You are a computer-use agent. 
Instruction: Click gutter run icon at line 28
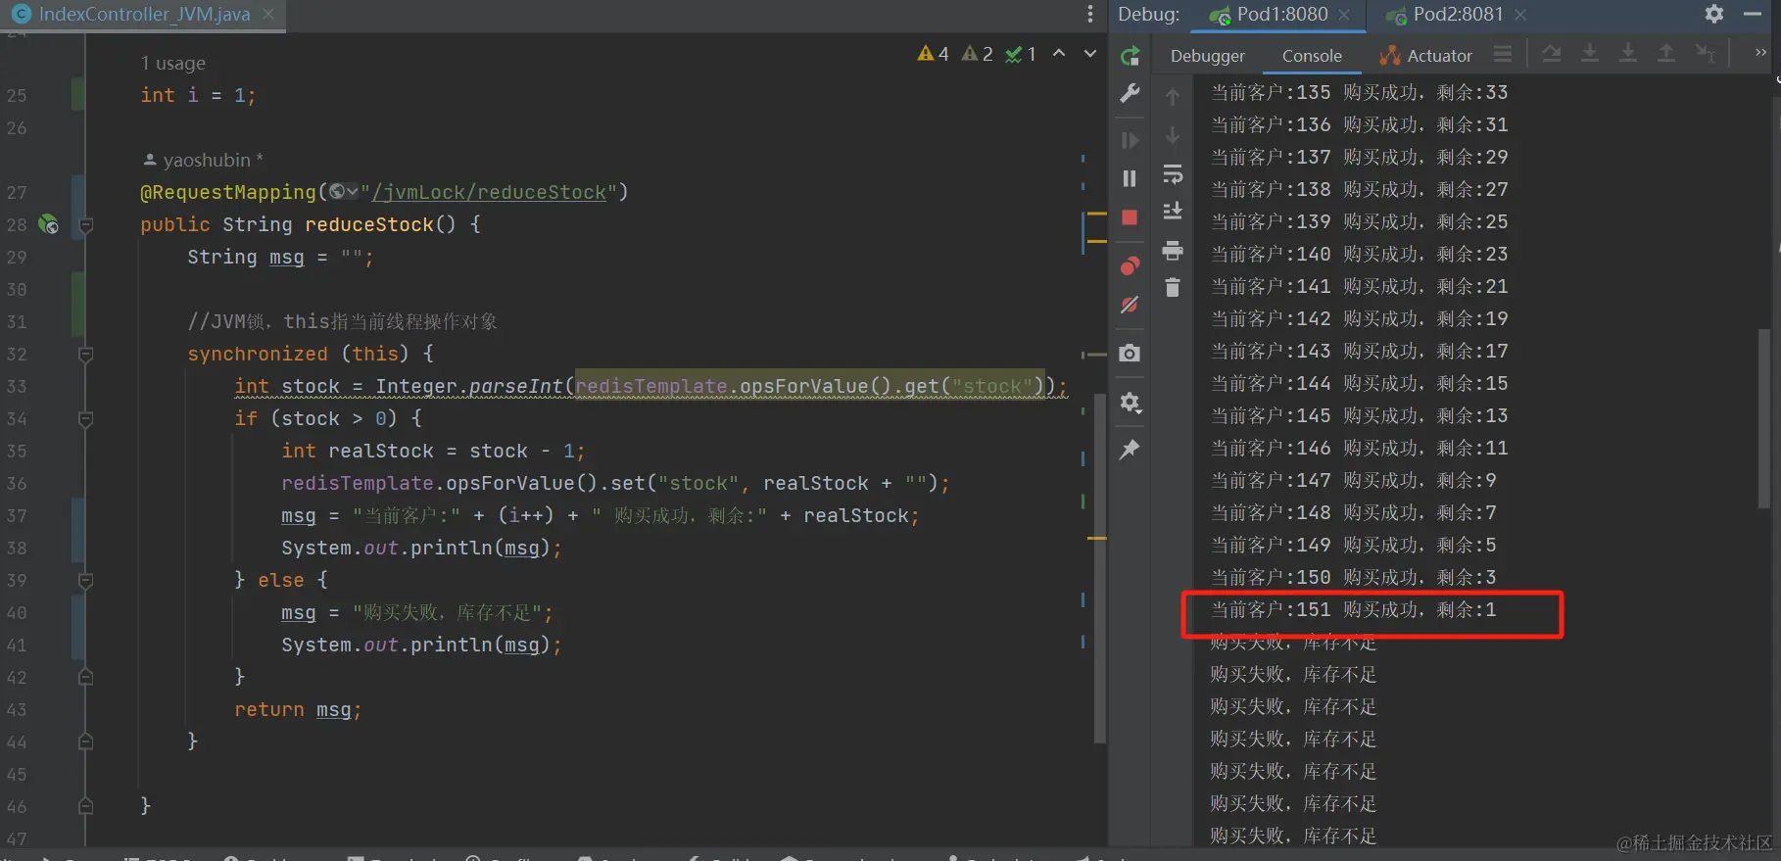tap(48, 224)
